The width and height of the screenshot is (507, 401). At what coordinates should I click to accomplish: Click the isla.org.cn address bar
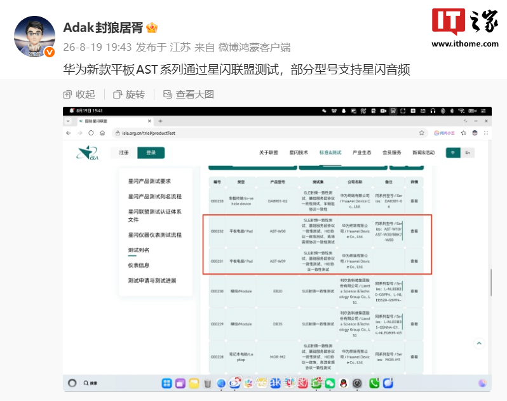(x=268, y=133)
